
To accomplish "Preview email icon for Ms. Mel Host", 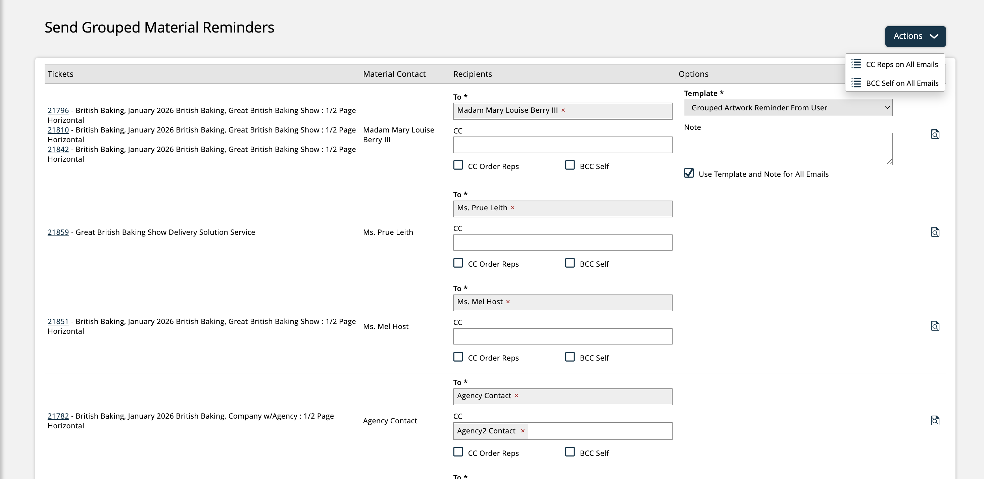I will point(935,326).
